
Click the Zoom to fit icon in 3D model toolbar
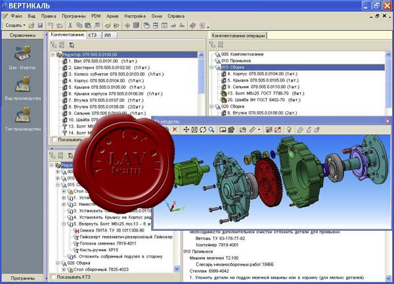[x=194, y=130]
